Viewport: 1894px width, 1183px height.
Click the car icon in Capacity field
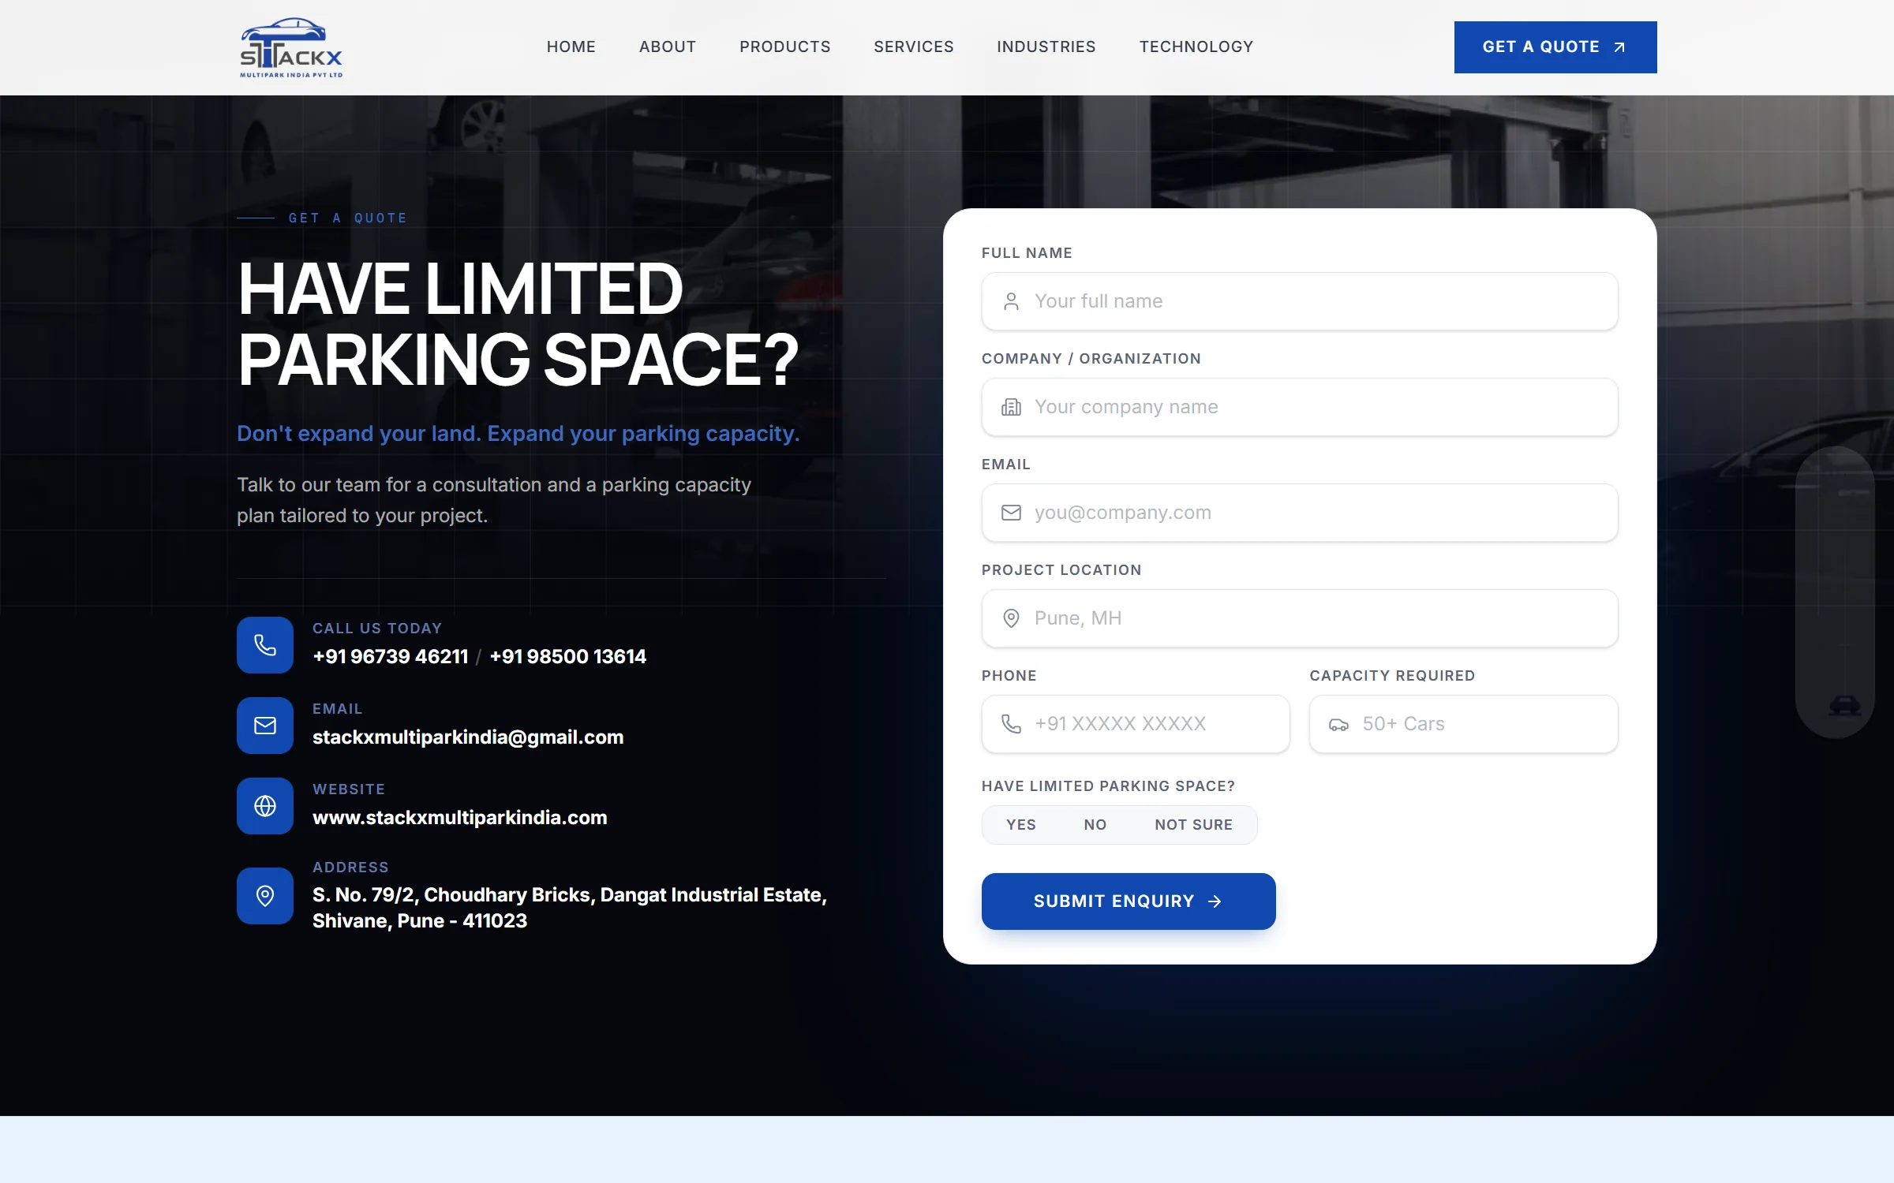tap(1338, 724)
